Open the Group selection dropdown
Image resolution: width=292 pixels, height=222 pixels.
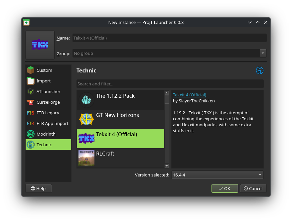(263, 53)
